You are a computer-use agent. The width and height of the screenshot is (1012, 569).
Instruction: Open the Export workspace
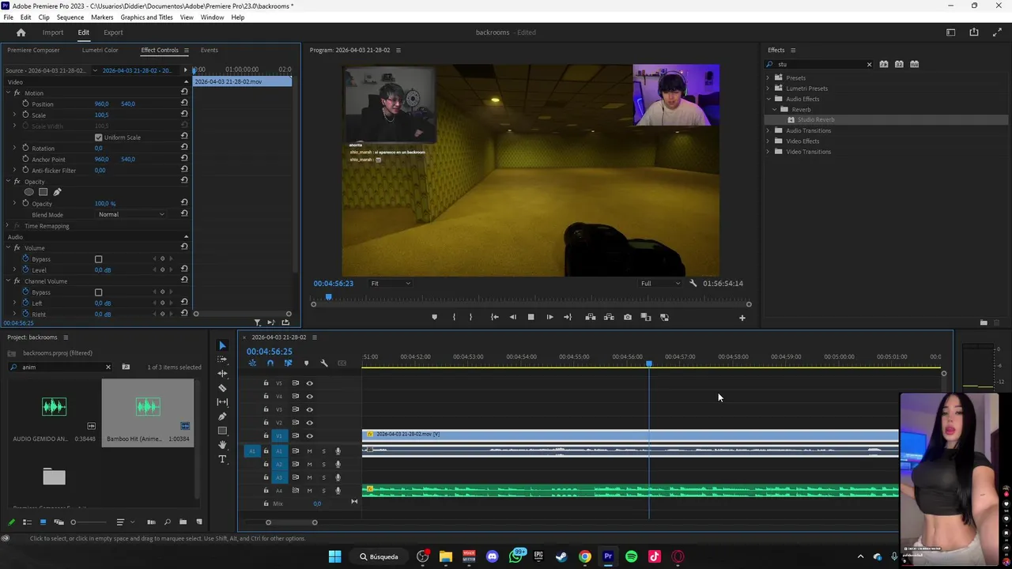coord(113,32)
